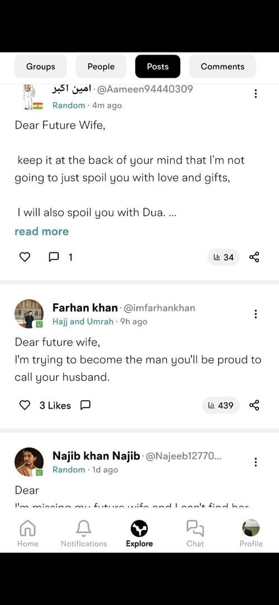Open comment icon on Farhan khan's post
Screen dimensions: 279x605
tap(85, 405)
